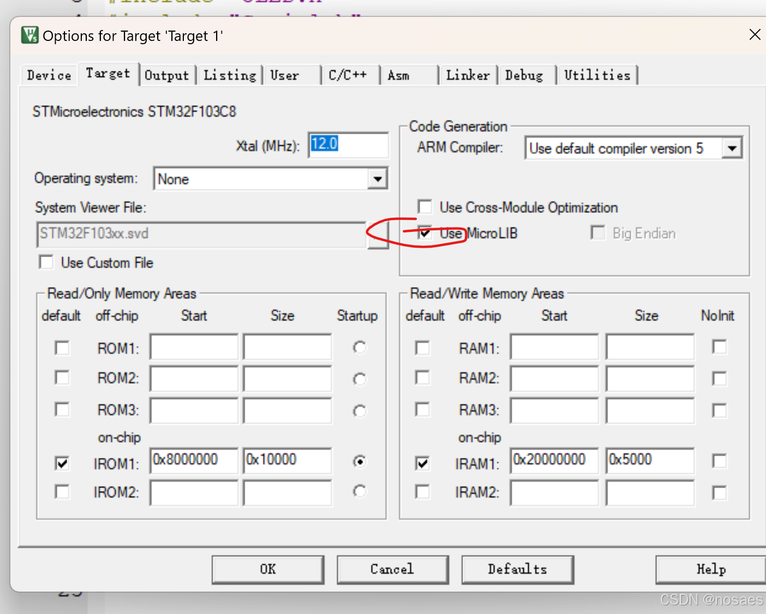Check the ROM1 default checkbox
The height and width of the screenshot is (614, 766).
[62, 348]
